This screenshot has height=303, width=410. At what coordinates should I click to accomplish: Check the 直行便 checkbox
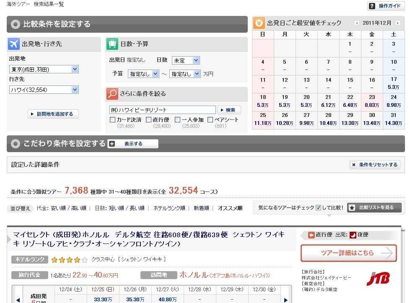pos(148,119)
